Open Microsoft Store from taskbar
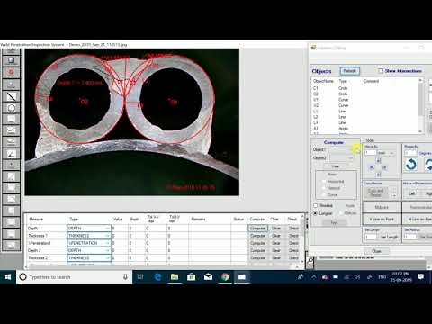Screen dimensions: 432x324 click(192, 277)
